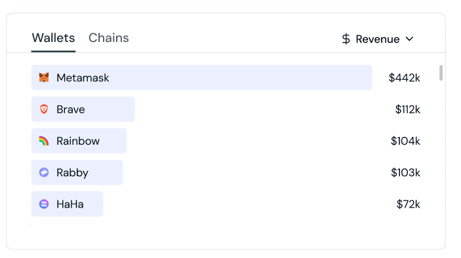Viewport: 461px width, 258px height.
Task: Switch to the Chains tab
Action: click(x=108, y=38)
